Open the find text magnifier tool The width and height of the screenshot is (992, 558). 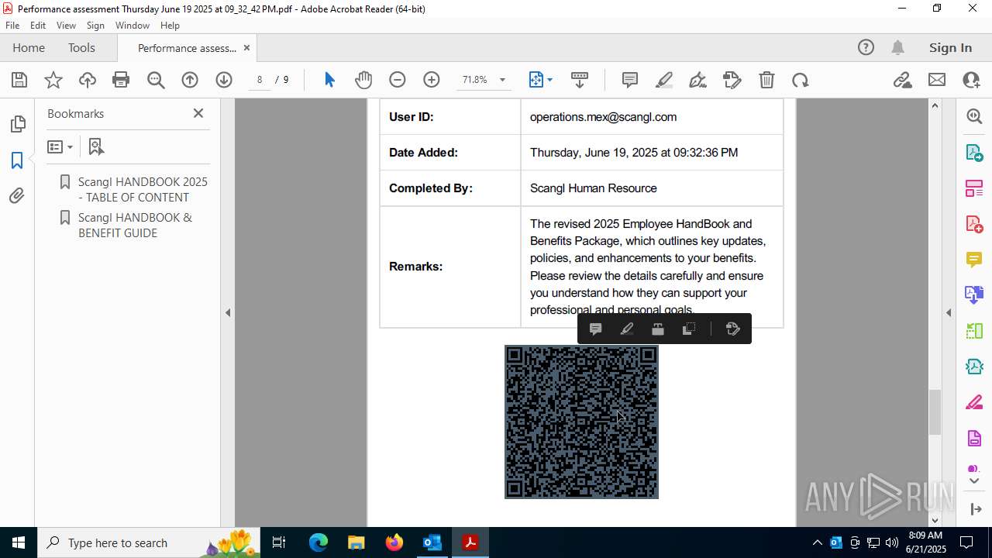pyautogui.click(x=156, y=80)
